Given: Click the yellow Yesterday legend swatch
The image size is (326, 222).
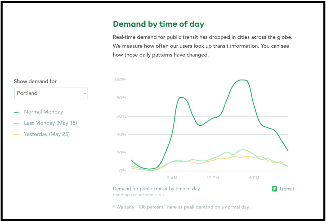Looking at the screenshot, I should click(16, 135).
